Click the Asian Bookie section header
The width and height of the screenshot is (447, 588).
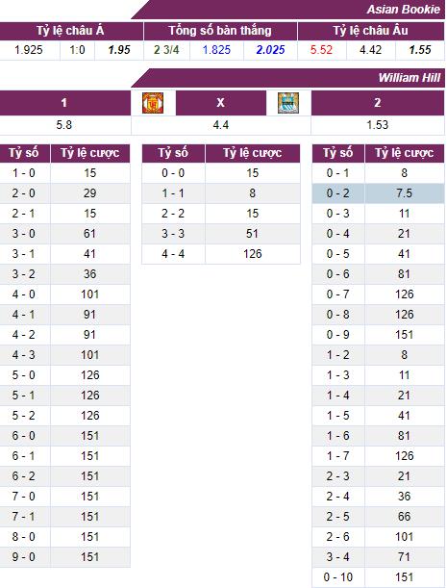pos(403,10)
